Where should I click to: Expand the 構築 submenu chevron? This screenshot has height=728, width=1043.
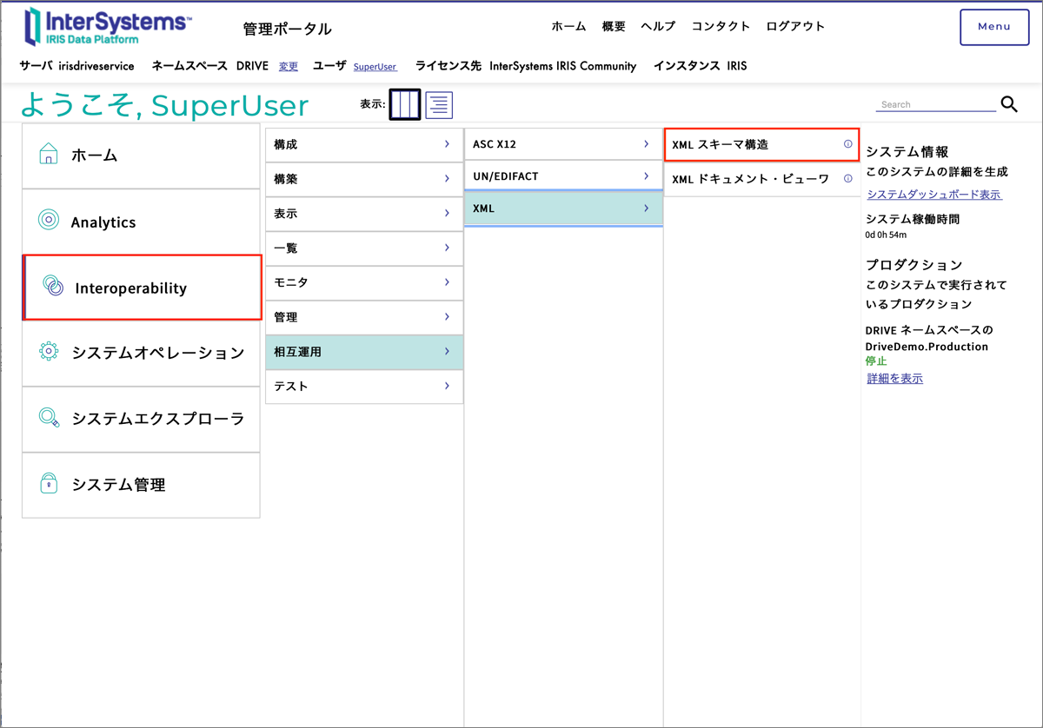click(447, 179)
